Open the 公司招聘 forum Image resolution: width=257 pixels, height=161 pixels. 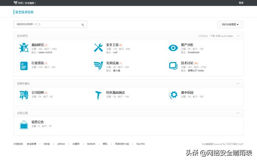(37, 93)
